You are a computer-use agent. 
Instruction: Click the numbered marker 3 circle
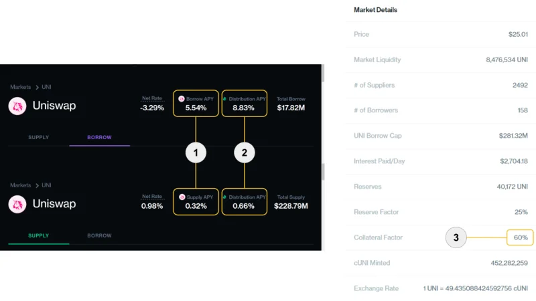tap(456, 237)
